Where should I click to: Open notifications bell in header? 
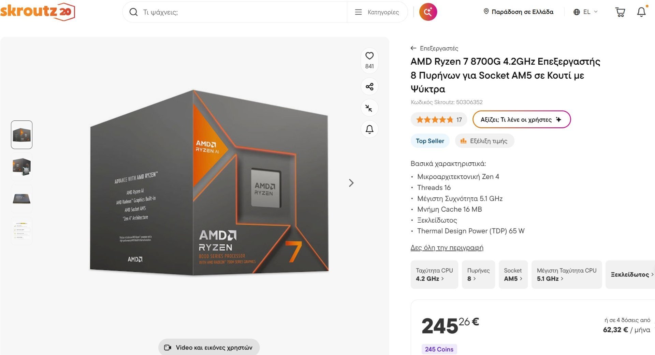coord(642,12)
